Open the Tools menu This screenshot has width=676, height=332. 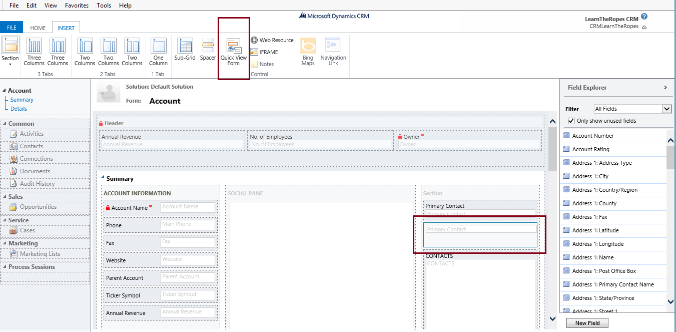104,5
